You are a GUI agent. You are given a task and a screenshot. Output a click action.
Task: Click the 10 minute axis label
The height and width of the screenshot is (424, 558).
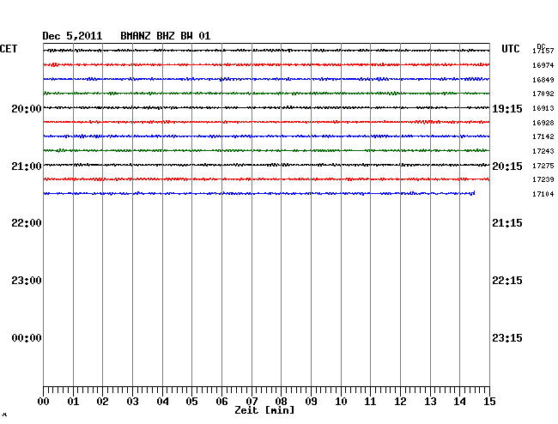(341, 402)
